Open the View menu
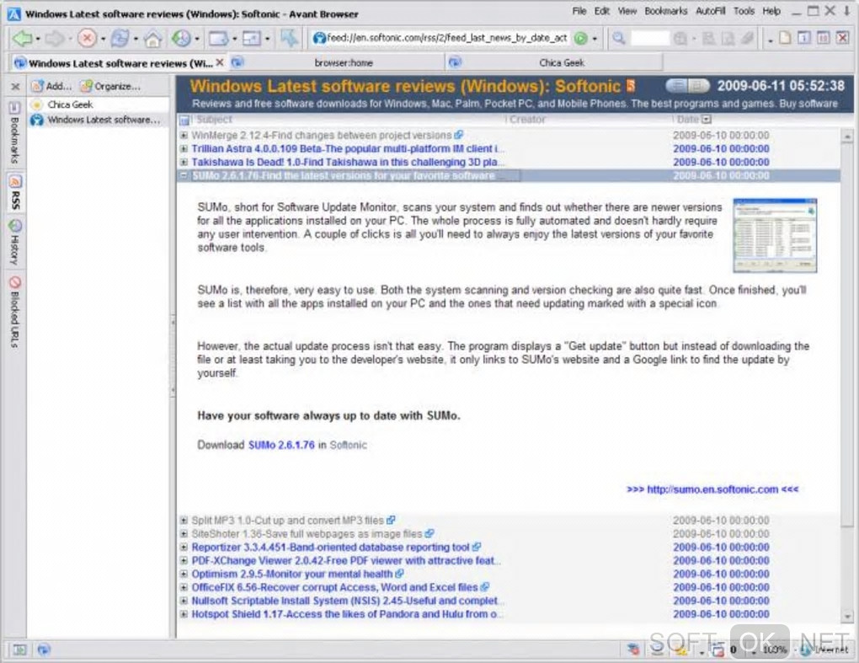Viewport: 859px width, 663px height. 627,11
